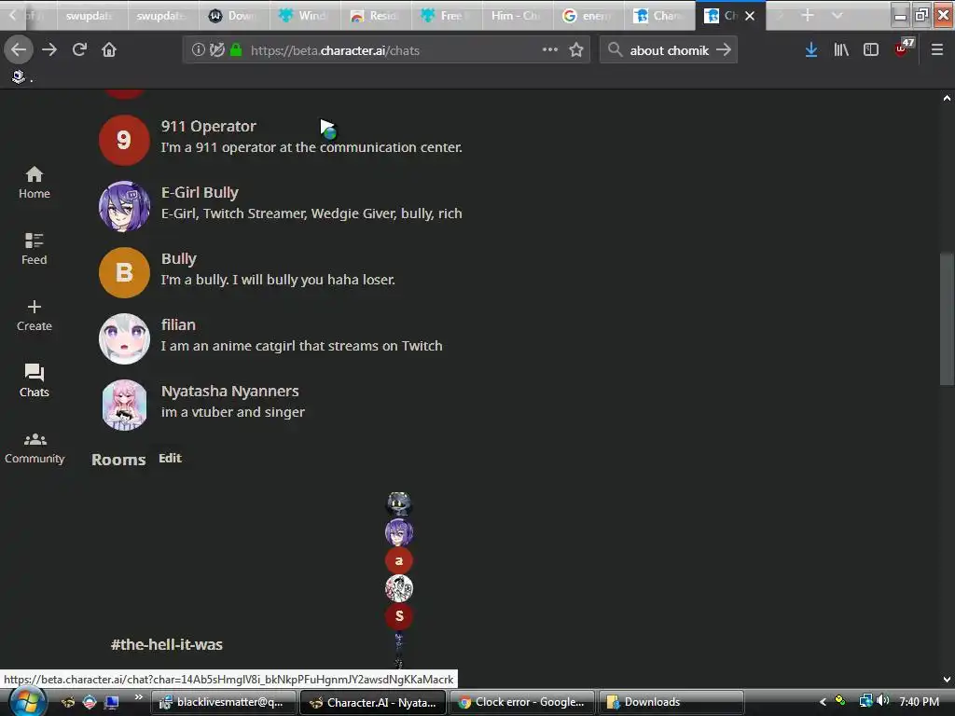Click the red 'a' room member avatar
Screen dimensions: 955x716
pyautogui.click(x=399, y=560)
